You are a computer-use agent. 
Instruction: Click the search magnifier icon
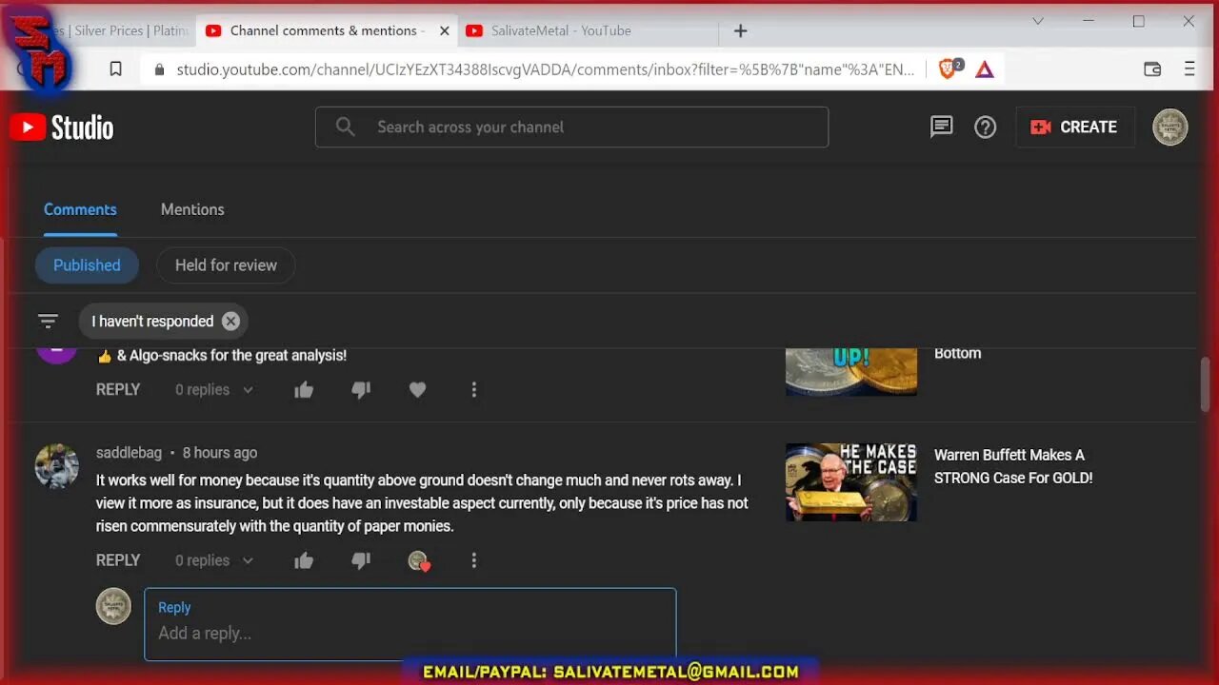click(345, 127)
